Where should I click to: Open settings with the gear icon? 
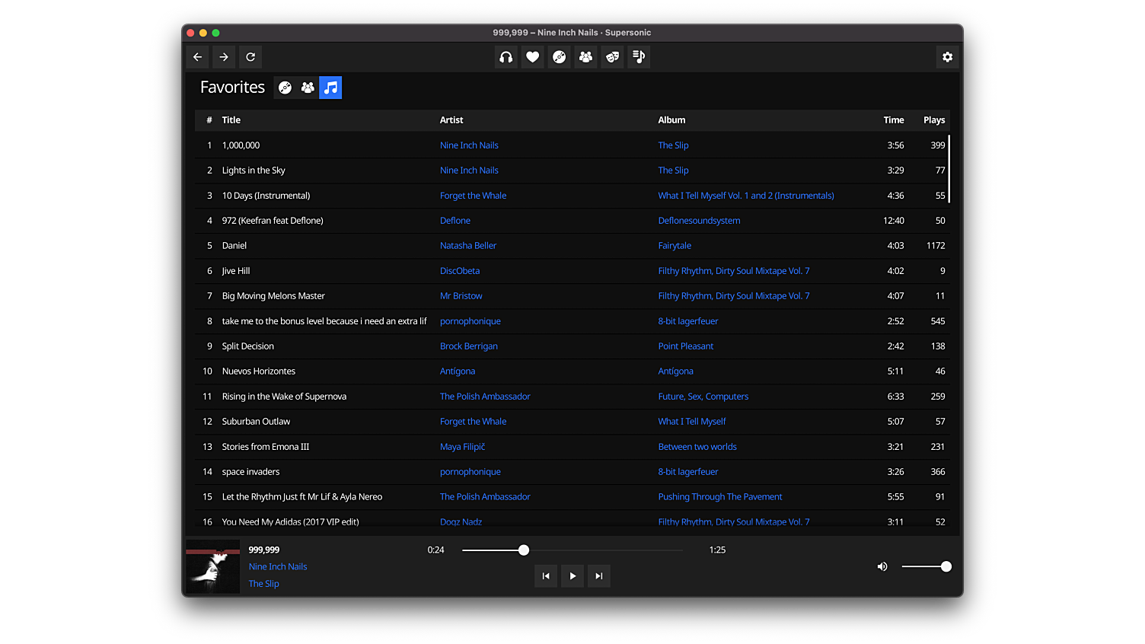[947, 57]
